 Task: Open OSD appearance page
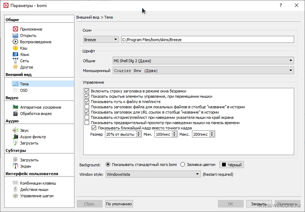pos(24,90)
